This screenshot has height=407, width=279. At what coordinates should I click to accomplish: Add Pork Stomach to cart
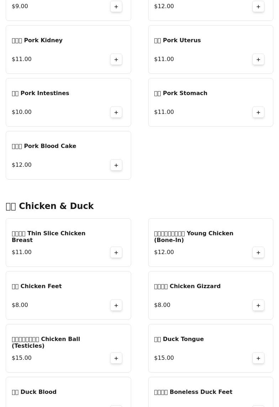(x=258, y=112)
